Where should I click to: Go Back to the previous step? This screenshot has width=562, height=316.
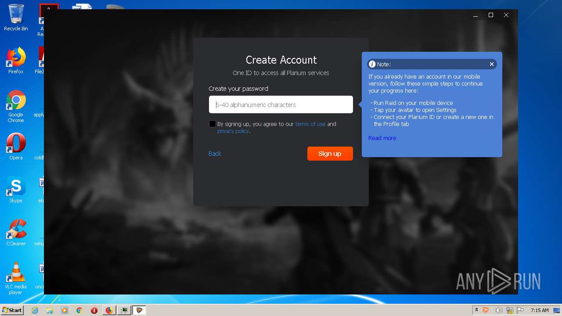[215, 154]
